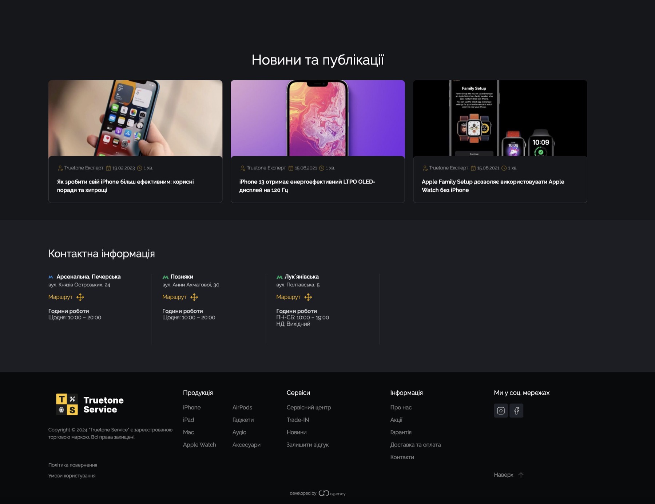Click metro icon beside Лук'янівська
The width and height of the screenshot is (655, 504).
[279, 277]
